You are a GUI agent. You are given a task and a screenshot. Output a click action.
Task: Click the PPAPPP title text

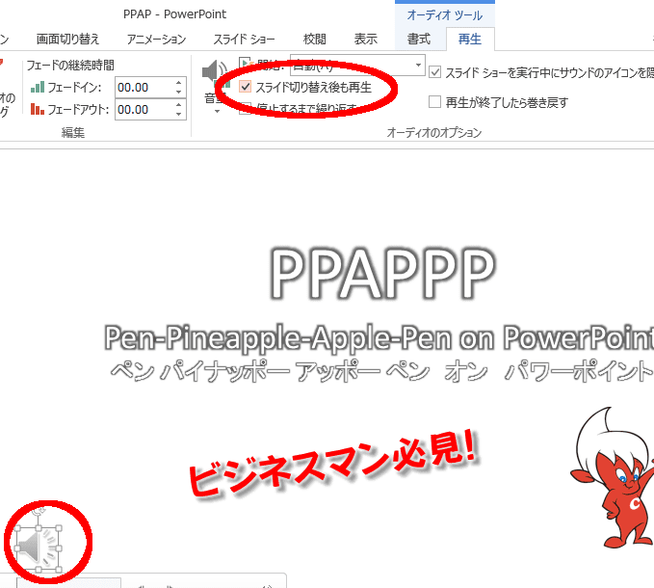point(381,274)
